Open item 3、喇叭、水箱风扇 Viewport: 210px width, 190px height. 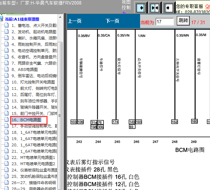(x=34, y=38)
